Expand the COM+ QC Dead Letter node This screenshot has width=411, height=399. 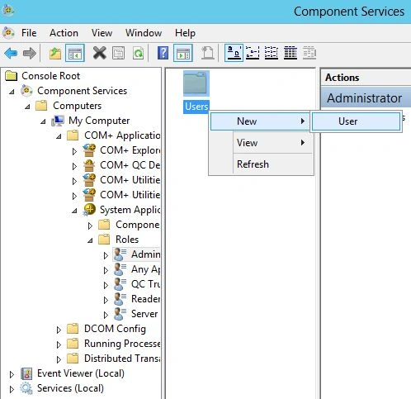pyautogui.click(x=74, y=166)
